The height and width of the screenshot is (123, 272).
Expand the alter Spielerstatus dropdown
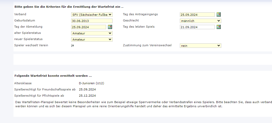pos(92,33)
